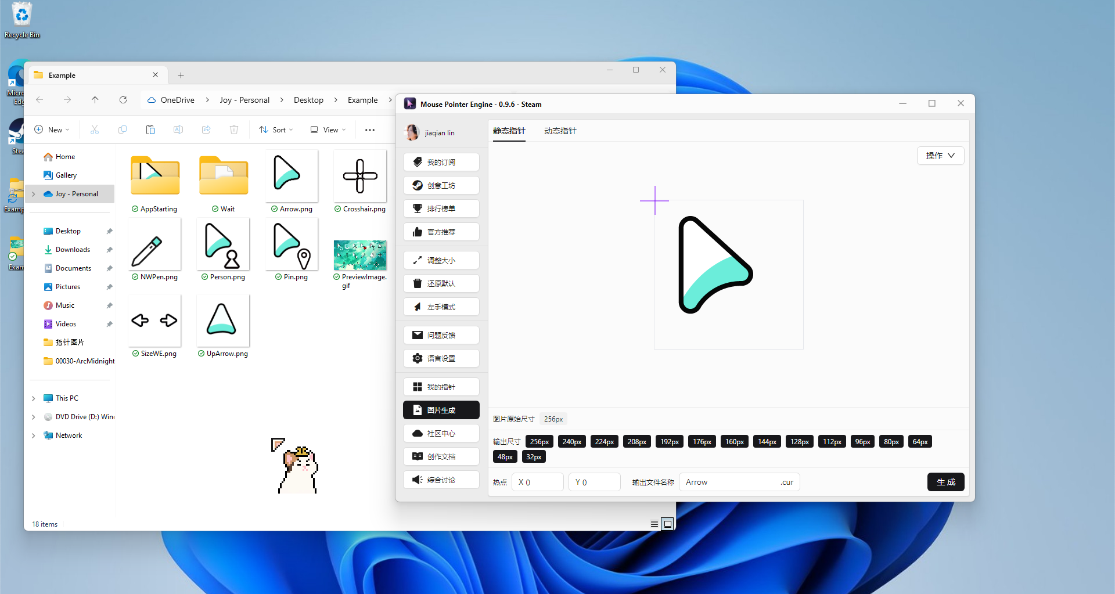Click the hotspot X input field

(x=538, y=483)
